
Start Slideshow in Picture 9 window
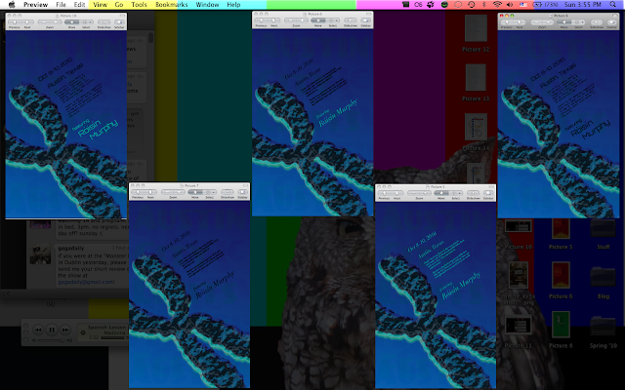tap(597, 21)
